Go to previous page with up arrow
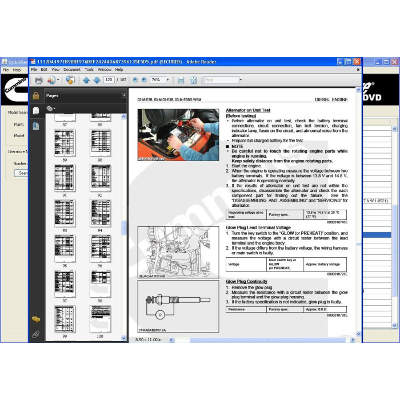 coord(86,80)
